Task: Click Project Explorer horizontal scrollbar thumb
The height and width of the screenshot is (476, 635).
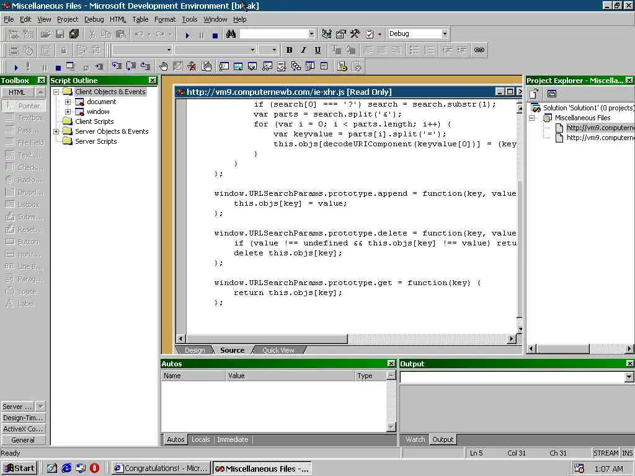Action: 563,348
